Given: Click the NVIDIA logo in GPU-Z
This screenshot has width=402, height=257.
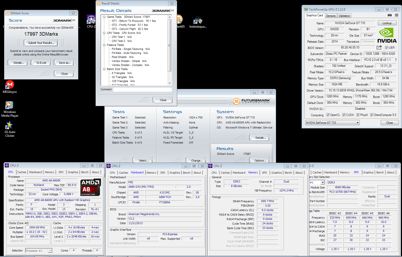Looking at the screenshot, I should click(x=387, y=35).
